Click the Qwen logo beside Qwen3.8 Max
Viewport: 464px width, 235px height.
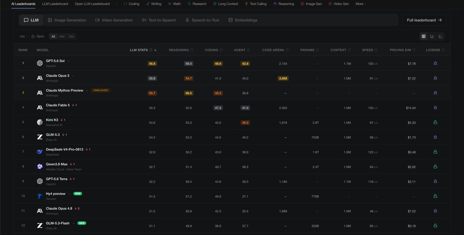tap(39, 166)
